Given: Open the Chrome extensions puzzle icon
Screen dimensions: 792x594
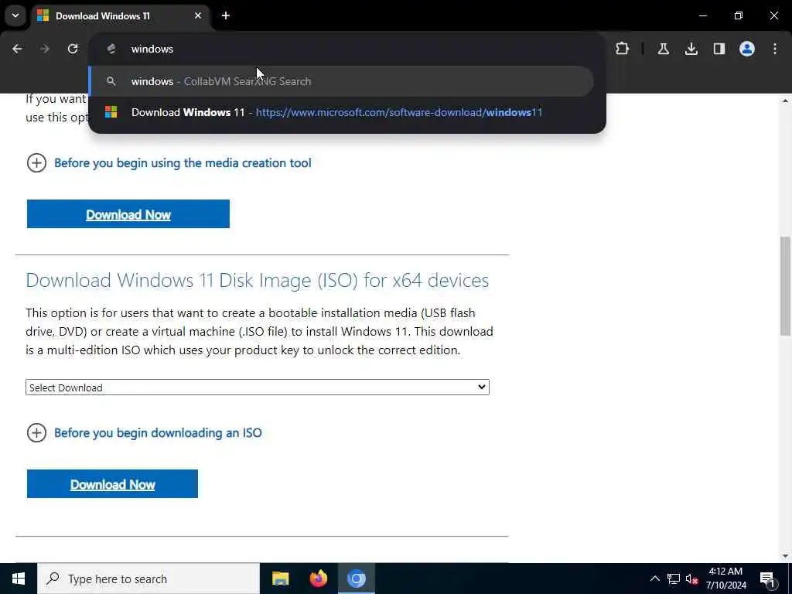Looking at the screenshot, I should (x=623, y=49).
